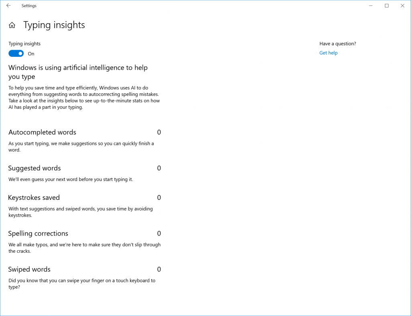Click the 'Typing insights' page title
The height and width of the screenshot is (316, 411).
54,25
